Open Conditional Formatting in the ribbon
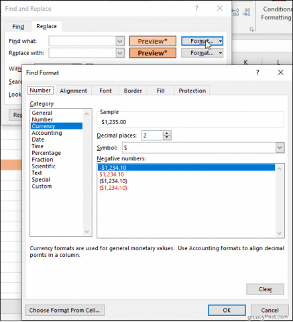The height and width of the screenshot is (322, 293). pos(277,13)
